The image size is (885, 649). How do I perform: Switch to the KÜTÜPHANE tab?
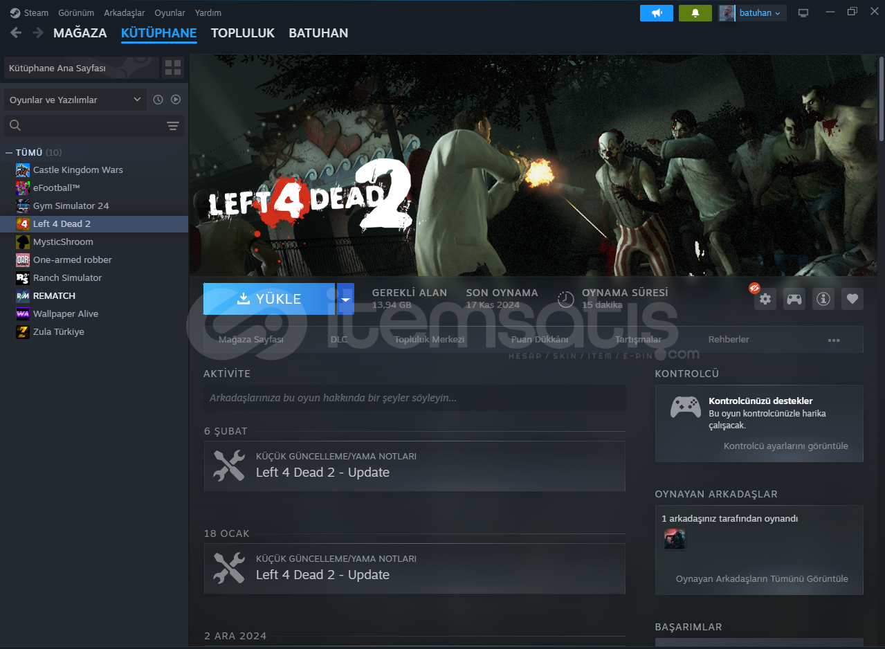[159, 33]
